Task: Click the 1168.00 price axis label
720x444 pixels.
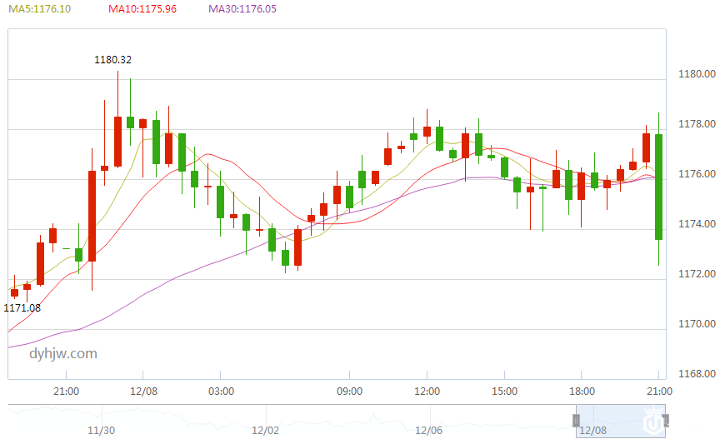Action: pos(697,374)
